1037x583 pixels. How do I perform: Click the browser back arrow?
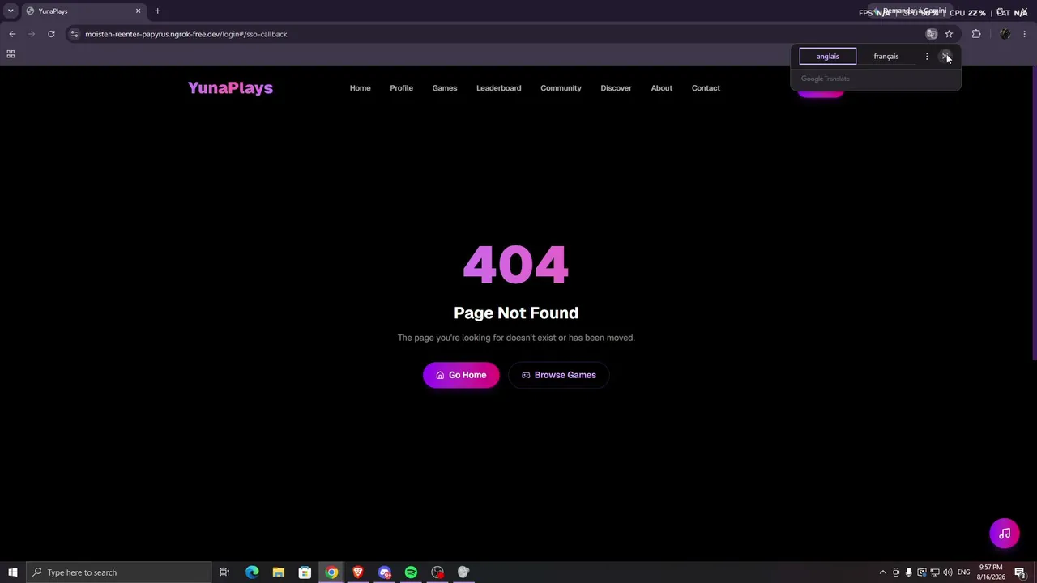tap(12, 34)
